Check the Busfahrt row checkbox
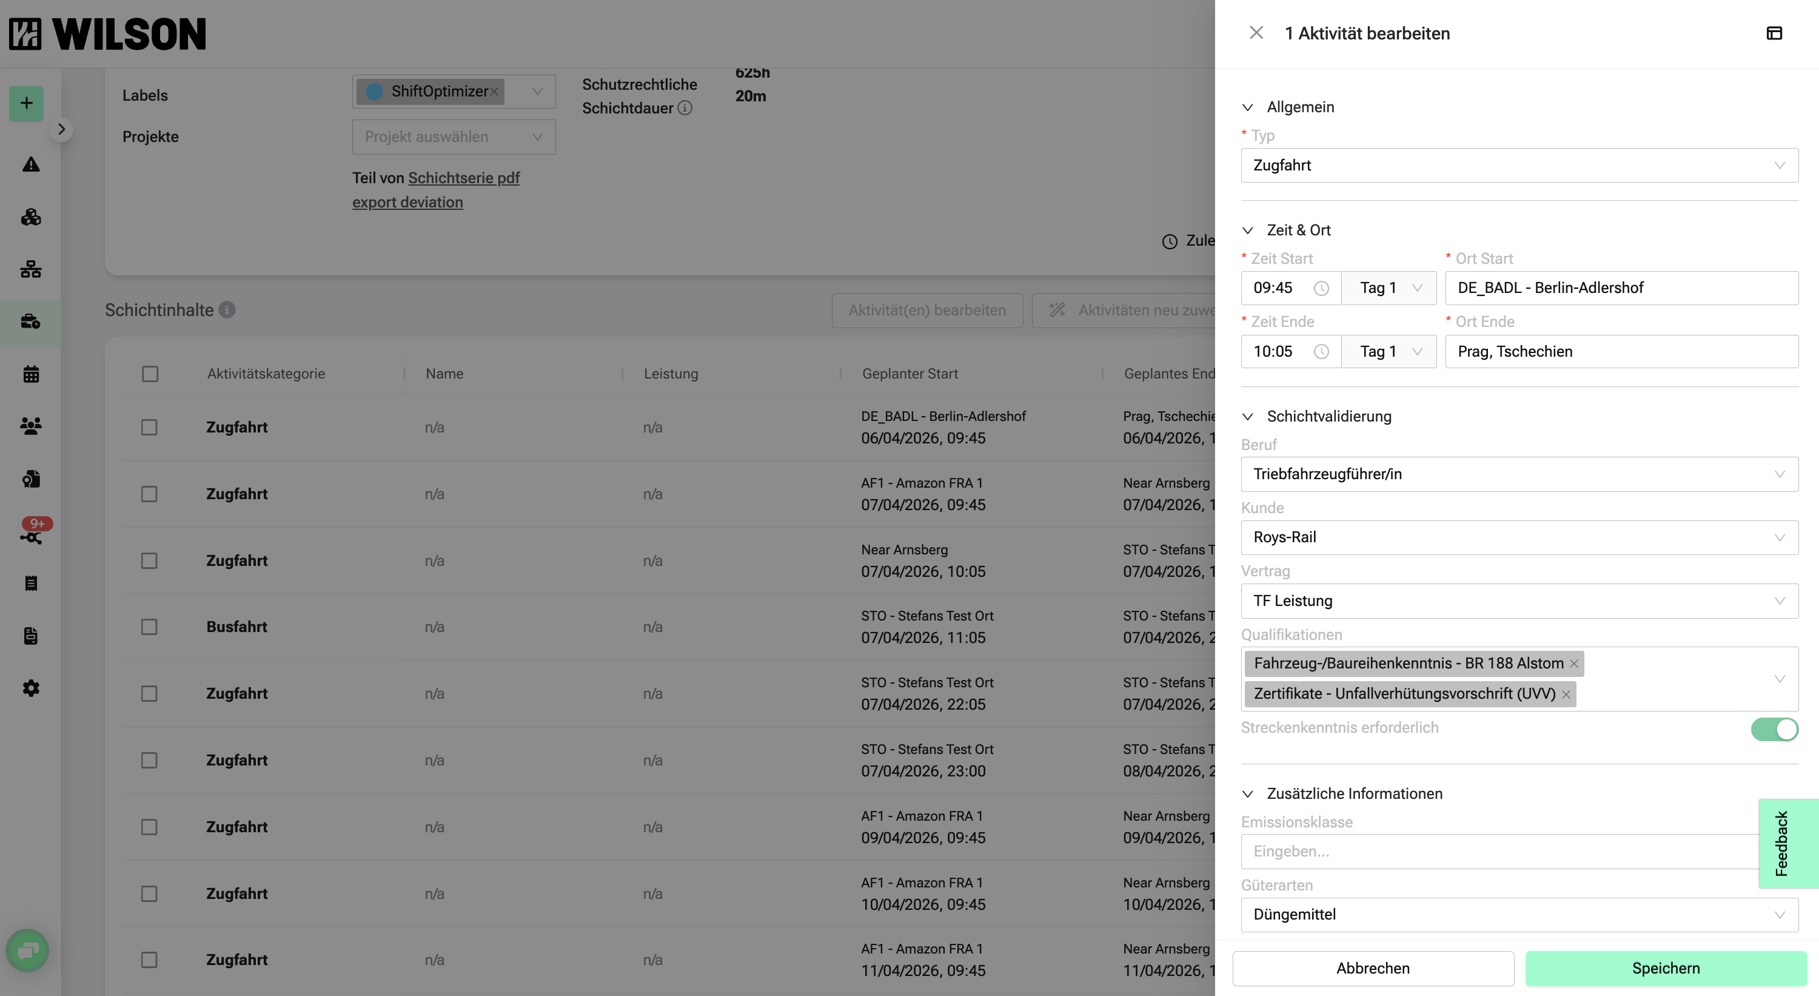 (149, 627)
